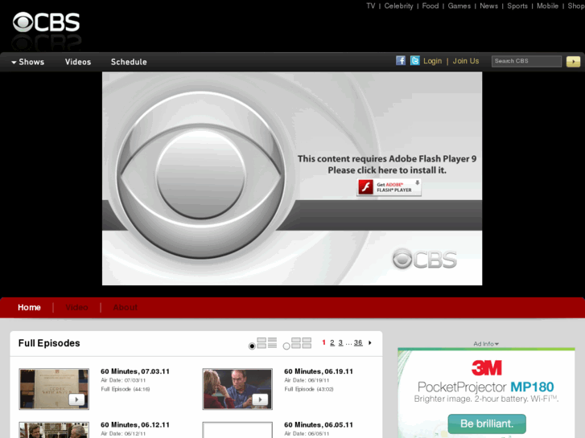The width and height of the screenshot is (585, 438).
Task: Open the Schedule menu item
Action: [129, 62]
